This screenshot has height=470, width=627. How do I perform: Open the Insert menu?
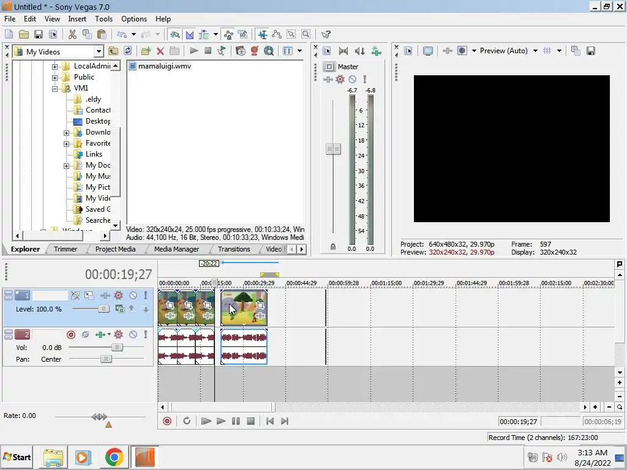click(77, 19)
